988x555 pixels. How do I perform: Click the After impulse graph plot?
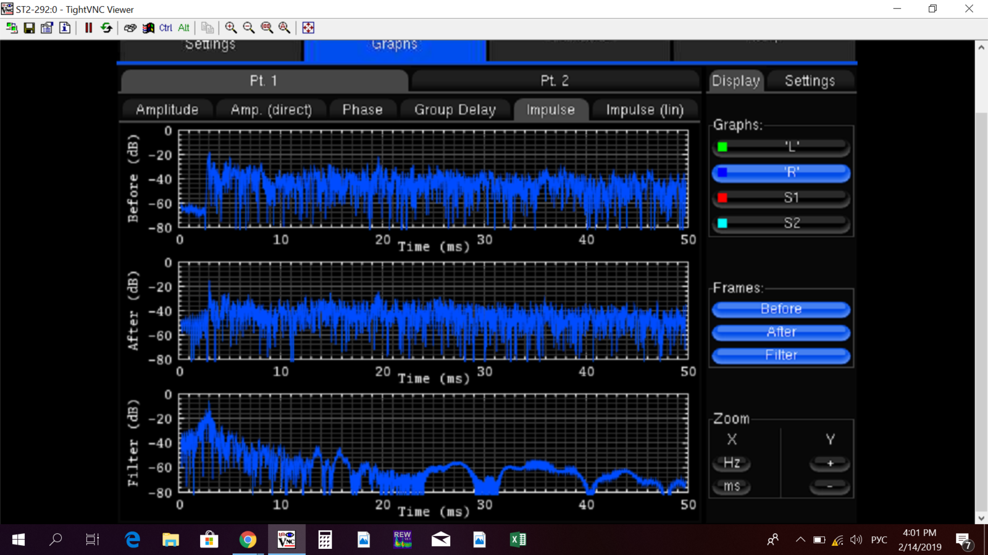pyautogui.click(x=433, y=311)
